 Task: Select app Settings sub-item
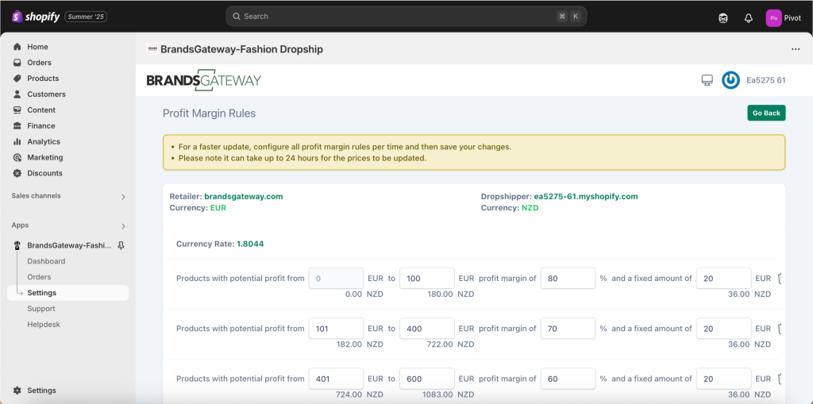68,293
